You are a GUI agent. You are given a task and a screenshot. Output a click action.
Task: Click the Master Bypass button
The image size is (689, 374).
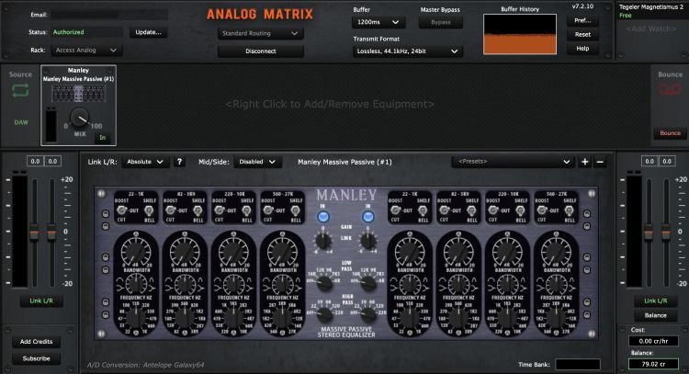click(x=440, y=22)
